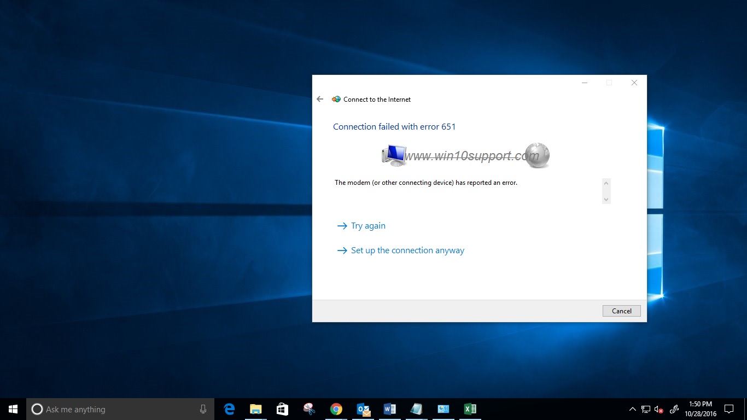Click the error message scrollbar up arrow

606,183
